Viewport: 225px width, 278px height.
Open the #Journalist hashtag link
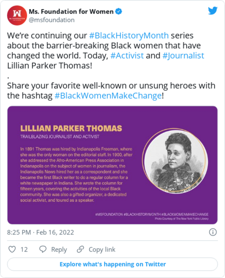pos(183,56)
